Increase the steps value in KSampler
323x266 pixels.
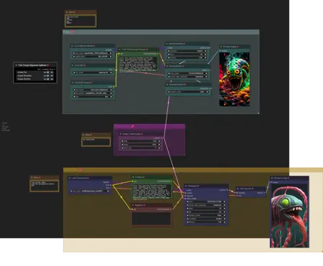(225, 209)
